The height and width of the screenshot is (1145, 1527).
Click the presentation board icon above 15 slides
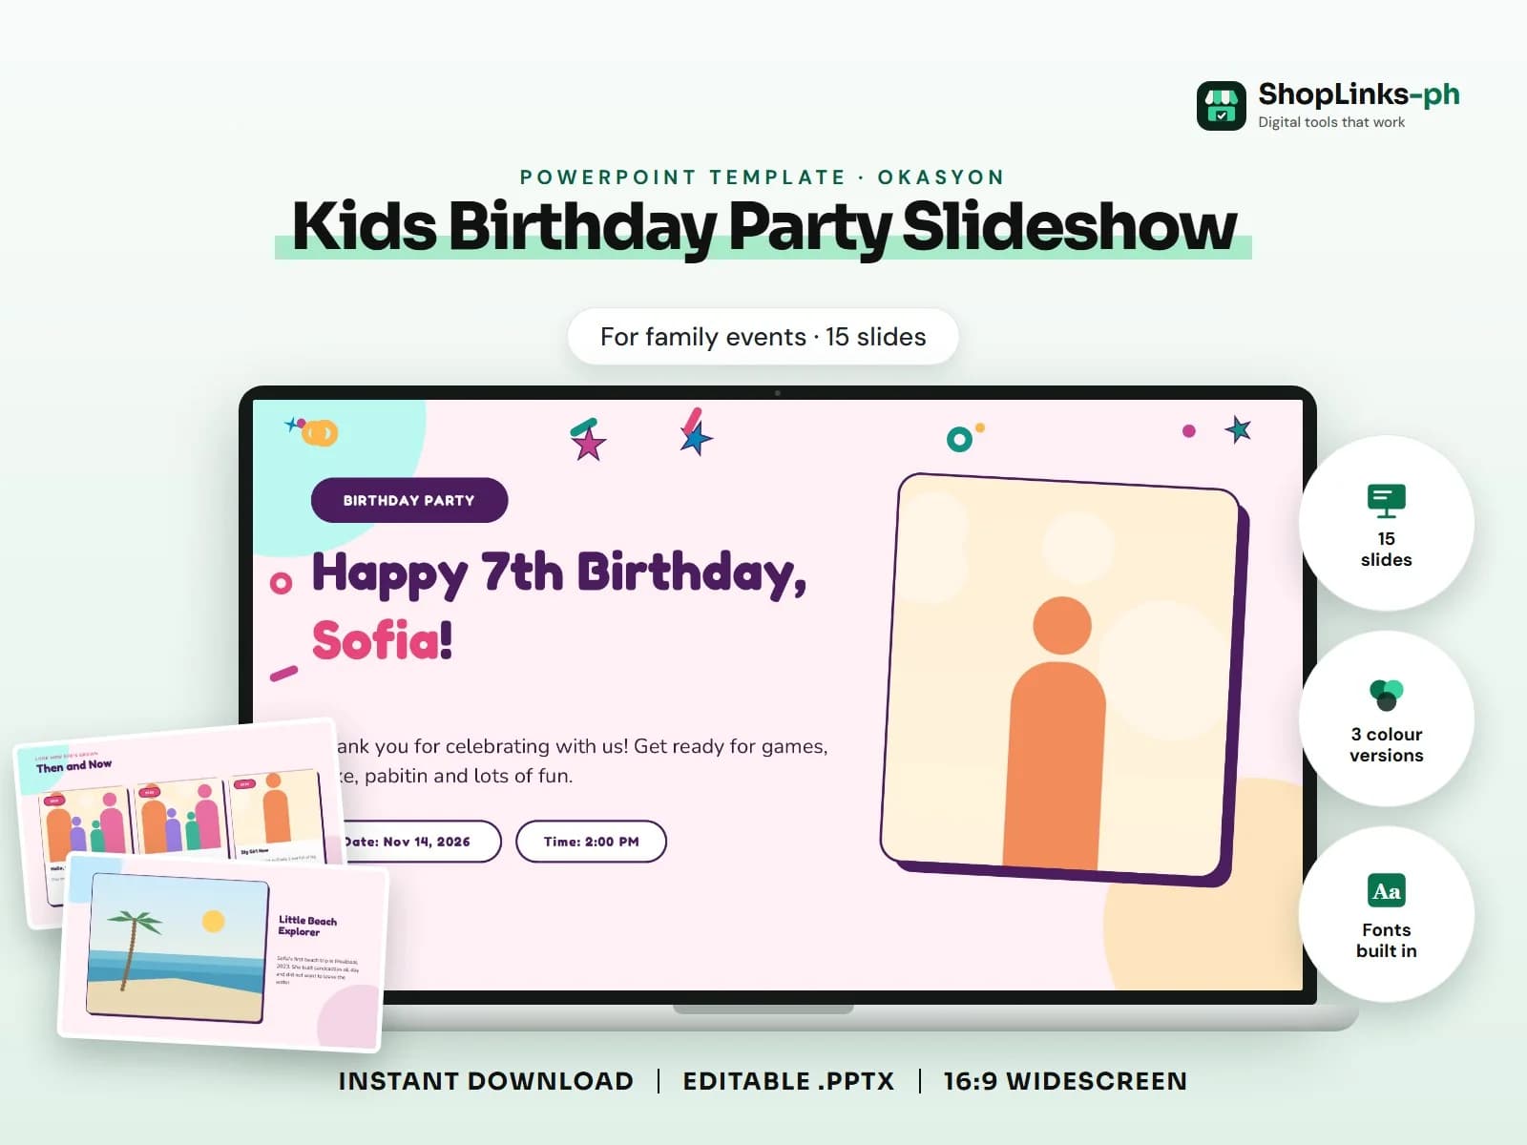coord(1386,502)
